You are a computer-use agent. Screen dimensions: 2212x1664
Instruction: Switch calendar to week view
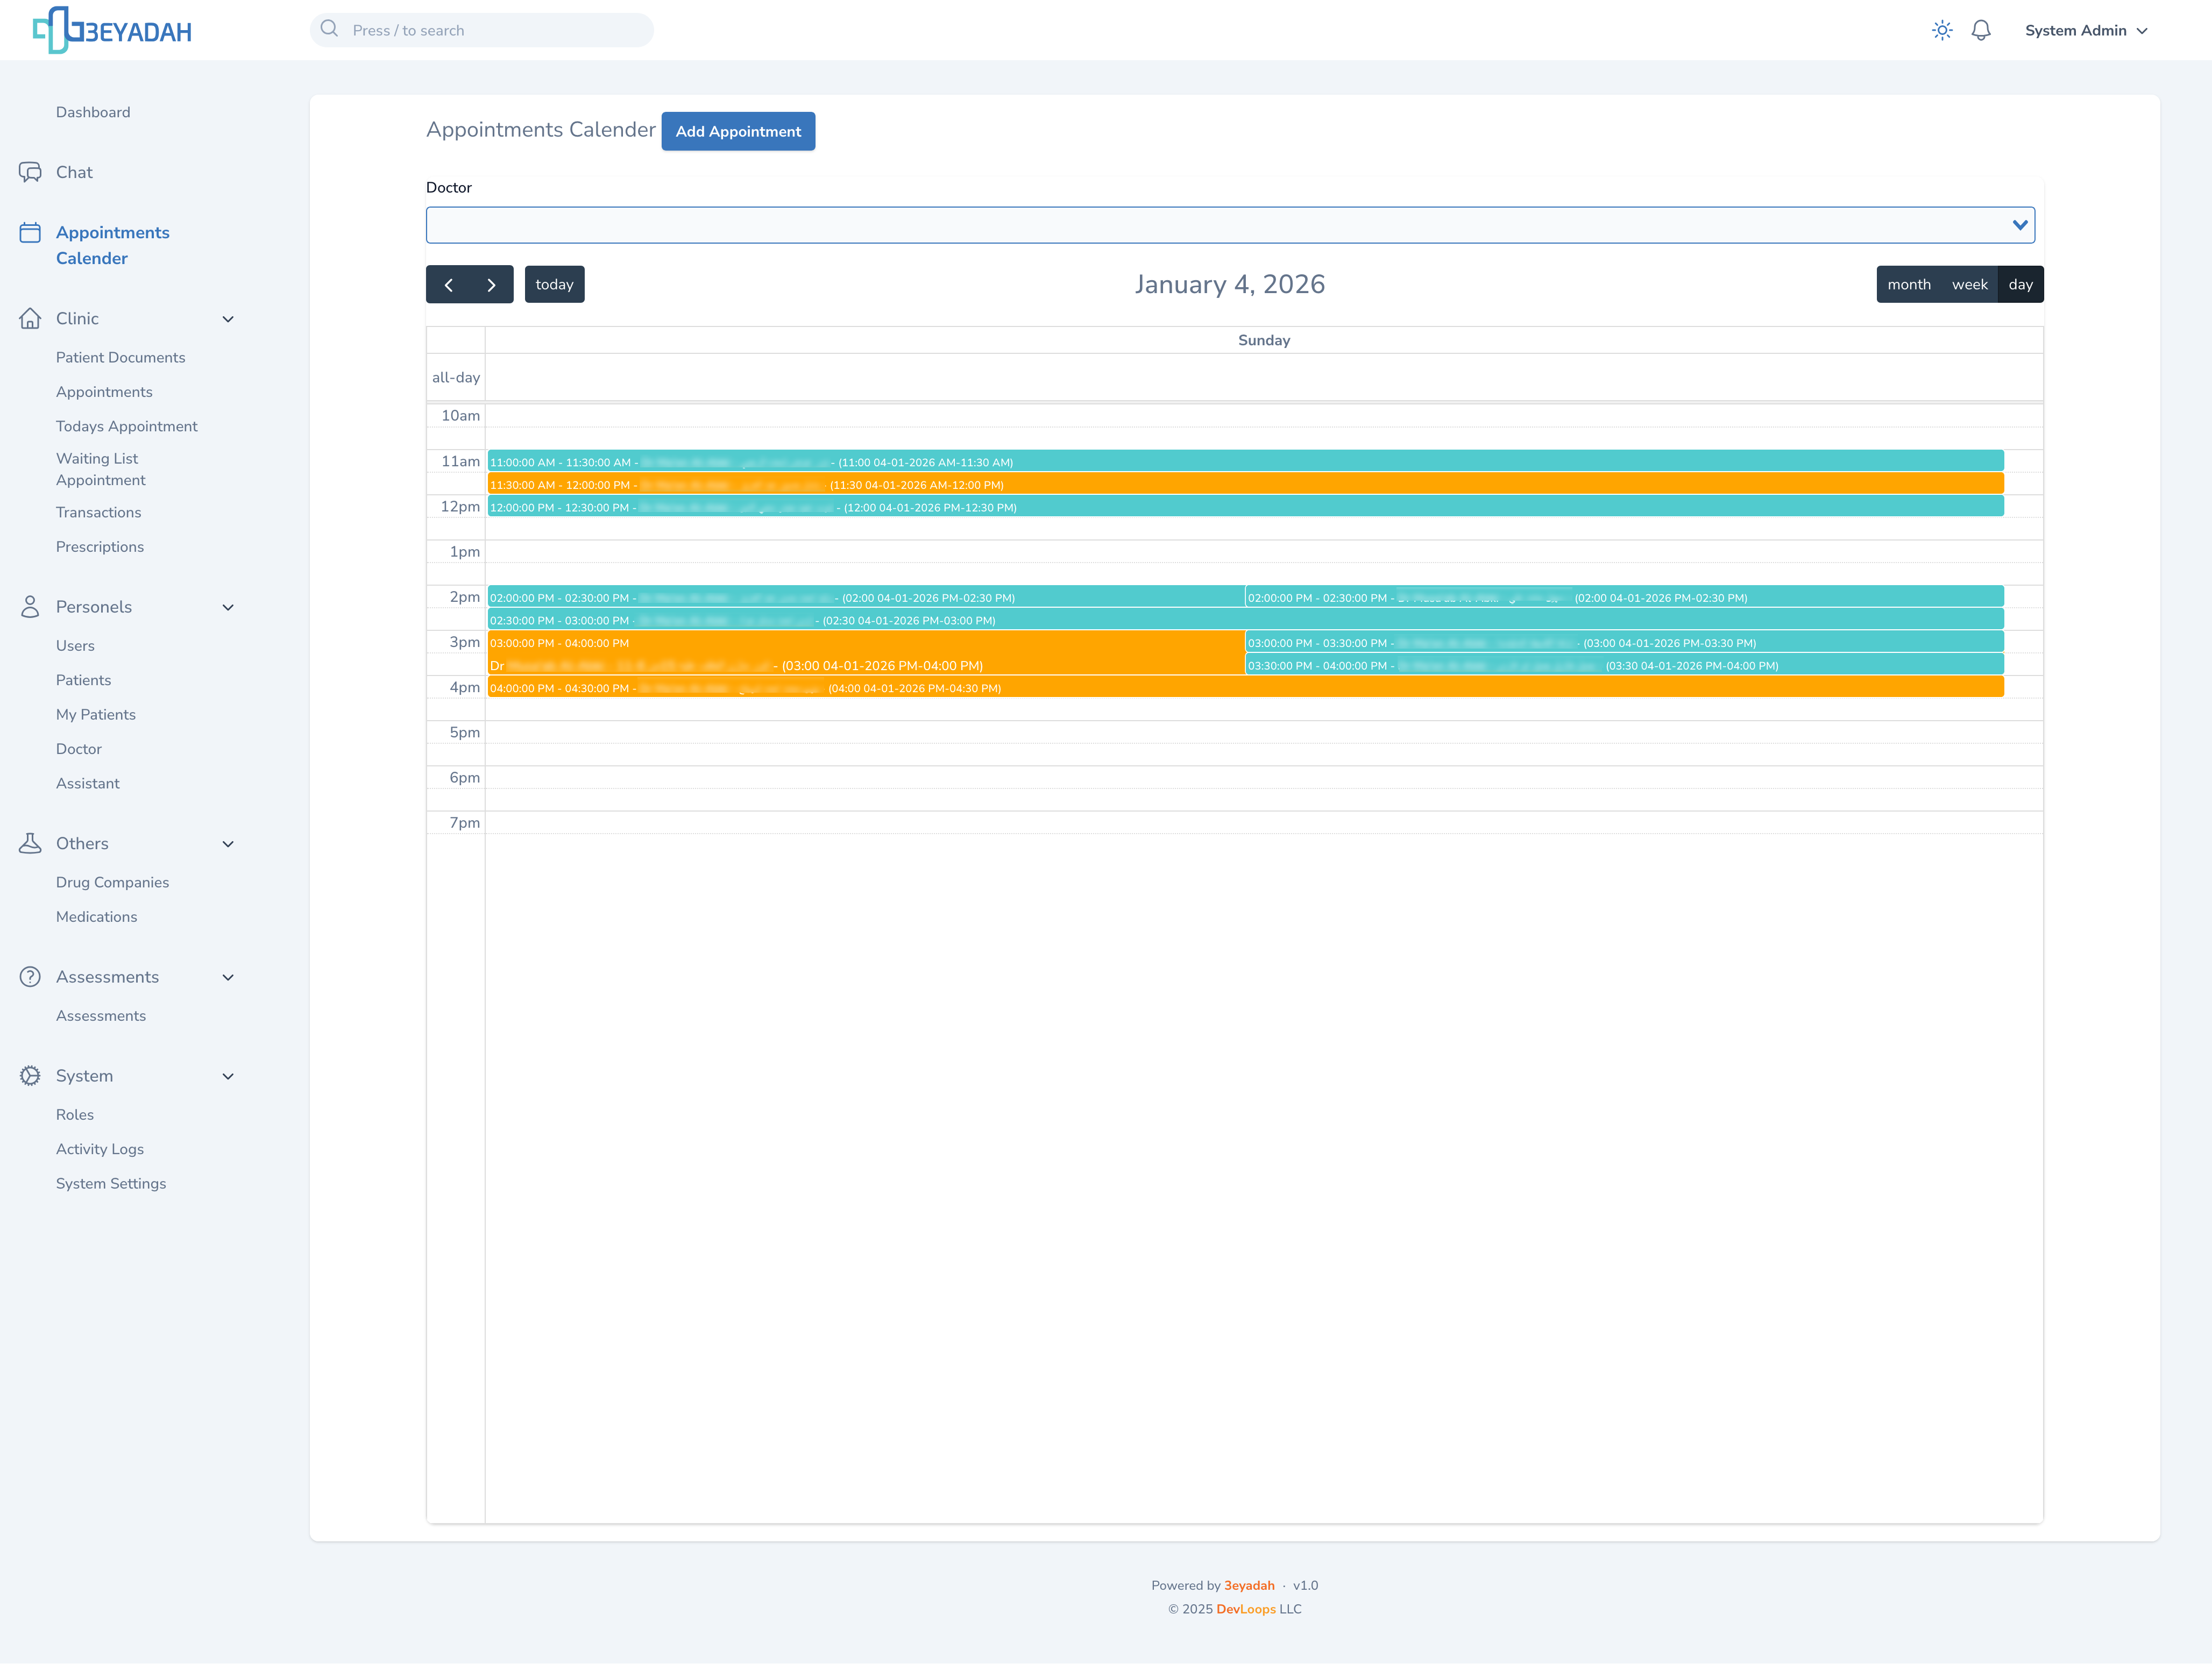coord(1969,285)
